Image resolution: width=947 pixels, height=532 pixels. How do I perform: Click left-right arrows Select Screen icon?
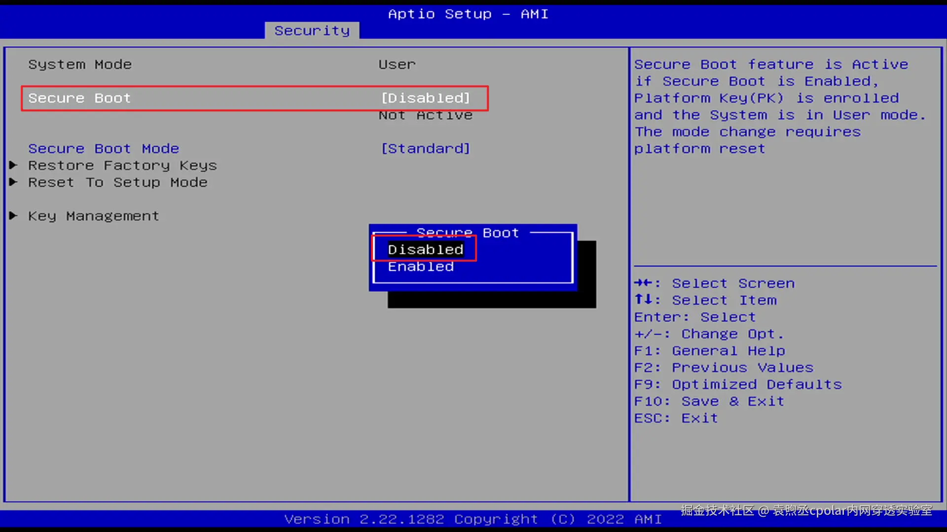(643, 283)
